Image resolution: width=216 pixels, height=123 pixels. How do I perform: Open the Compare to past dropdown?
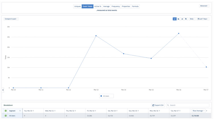pos(11,19)
